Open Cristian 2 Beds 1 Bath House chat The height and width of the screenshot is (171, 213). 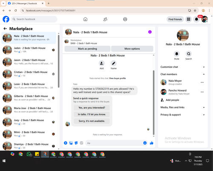point(29,74)
